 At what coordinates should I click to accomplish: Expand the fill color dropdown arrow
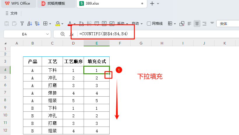pos(62,24)
